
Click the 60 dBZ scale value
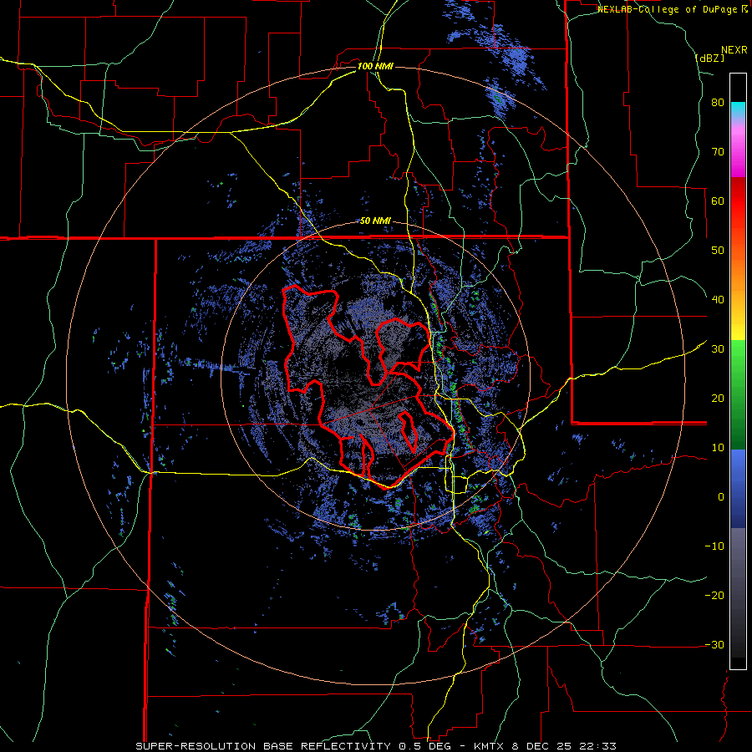(718, 201)
